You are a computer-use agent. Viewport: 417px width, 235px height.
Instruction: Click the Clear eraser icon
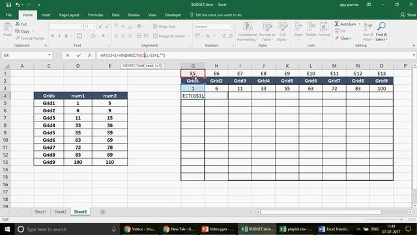[x=337, y=38]
